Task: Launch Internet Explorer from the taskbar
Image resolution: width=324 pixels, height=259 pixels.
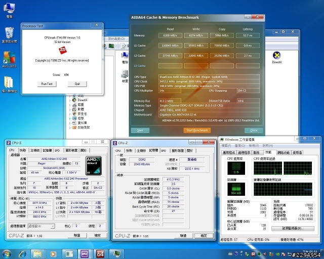Action: point(22,254)
